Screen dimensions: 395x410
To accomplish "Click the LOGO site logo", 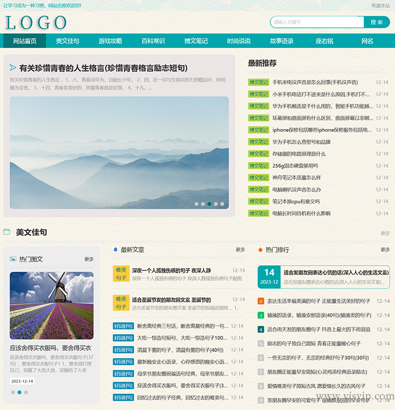I will tap(36, 23).
